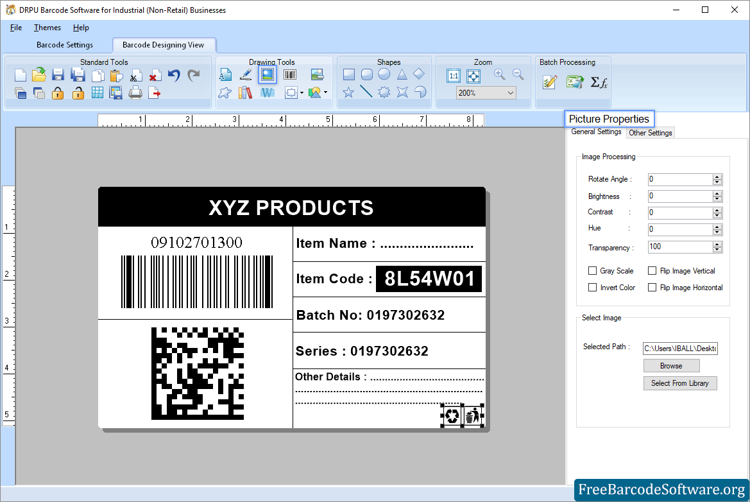Unlock the object with the open padlock icon
This screenshot has width=750, height=502.
(x=78, y=93)
